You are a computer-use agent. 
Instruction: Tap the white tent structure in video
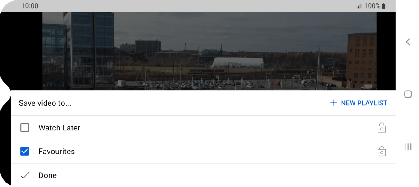(x=238, y=63)
